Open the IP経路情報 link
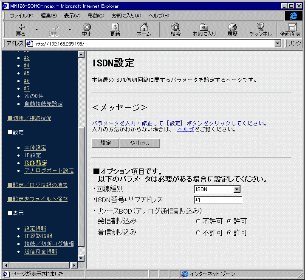Screen dimensions: 305x280 pos(38,236)
